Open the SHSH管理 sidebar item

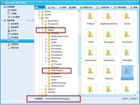tap(13, 17)
